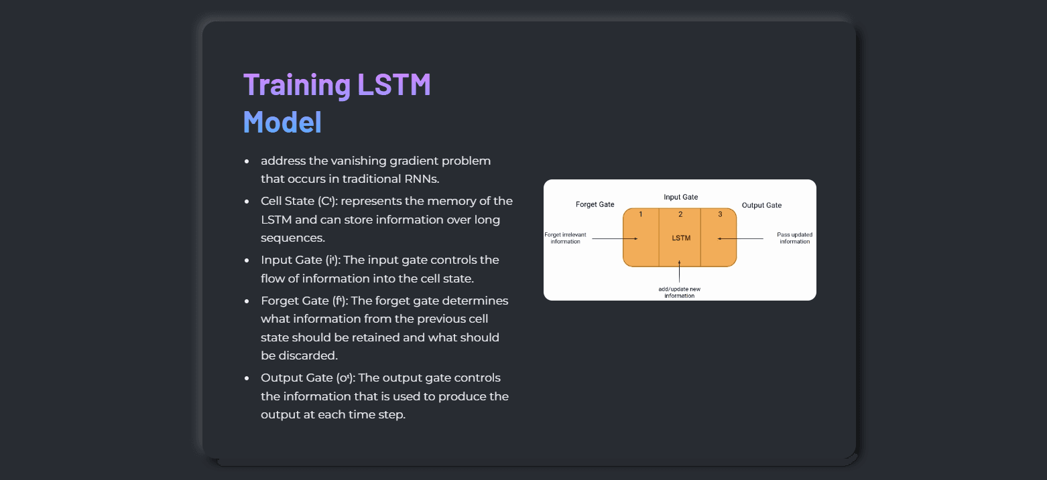Click the Output Gate label in diagram
Viewport: 1047px width, 480px height.
761,205
